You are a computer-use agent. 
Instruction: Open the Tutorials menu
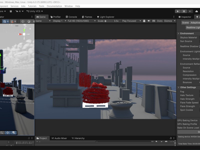point(32,6)
